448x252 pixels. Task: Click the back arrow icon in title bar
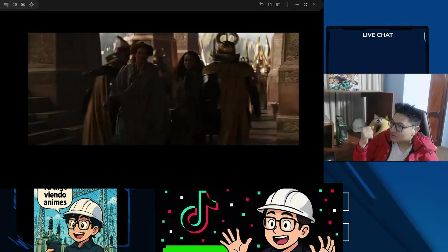(261, 5)
